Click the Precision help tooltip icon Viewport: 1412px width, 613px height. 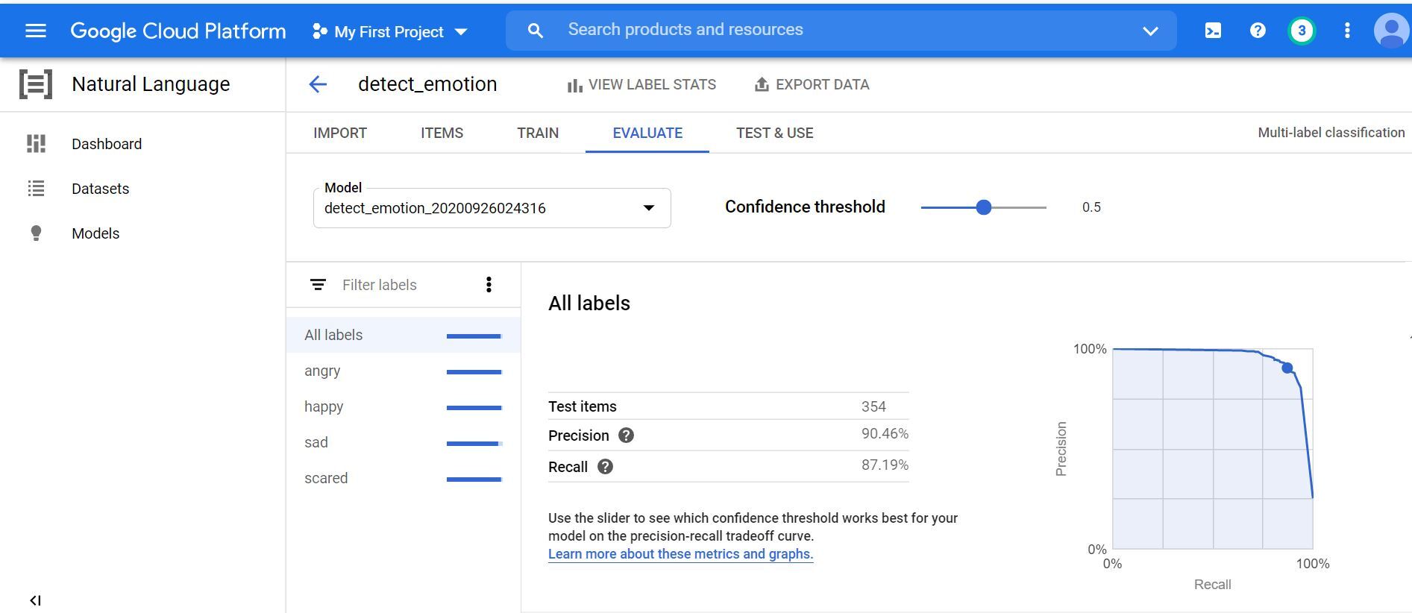626,436
